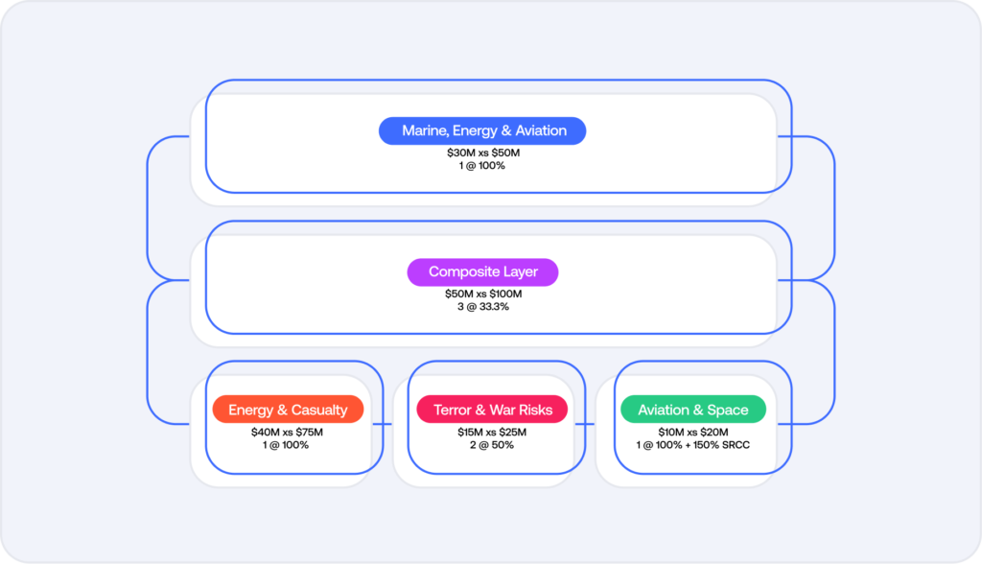Screen dimensions: 982x564
Task: Click right connector joining Marine and Composite layers
Action: (x=834, y=208)
